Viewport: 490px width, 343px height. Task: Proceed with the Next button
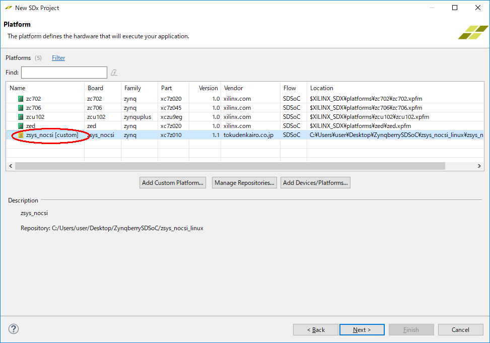(362, 330)
